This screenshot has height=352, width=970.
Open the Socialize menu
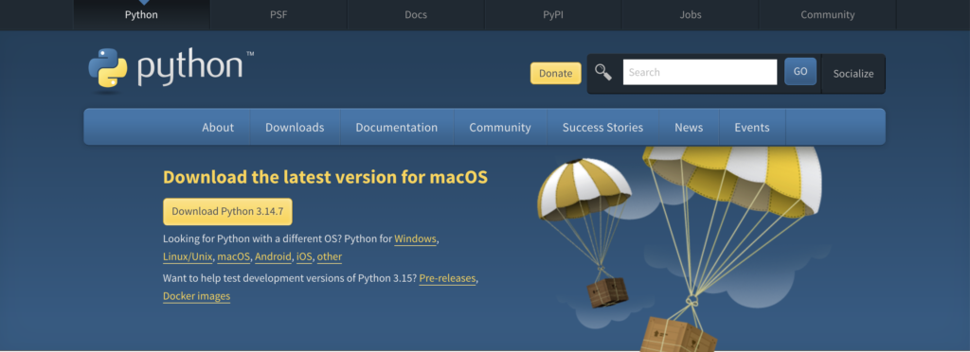point(853,74)
